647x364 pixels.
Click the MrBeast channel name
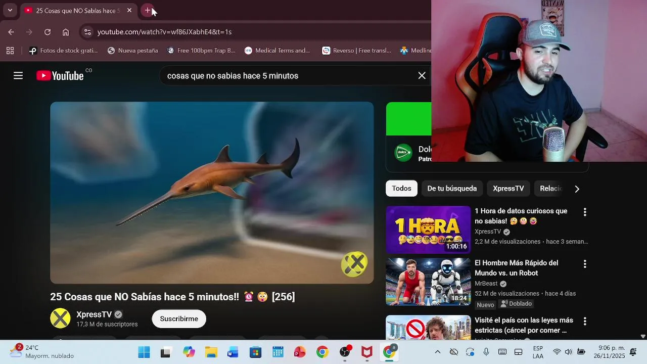(x=486, y=284)
